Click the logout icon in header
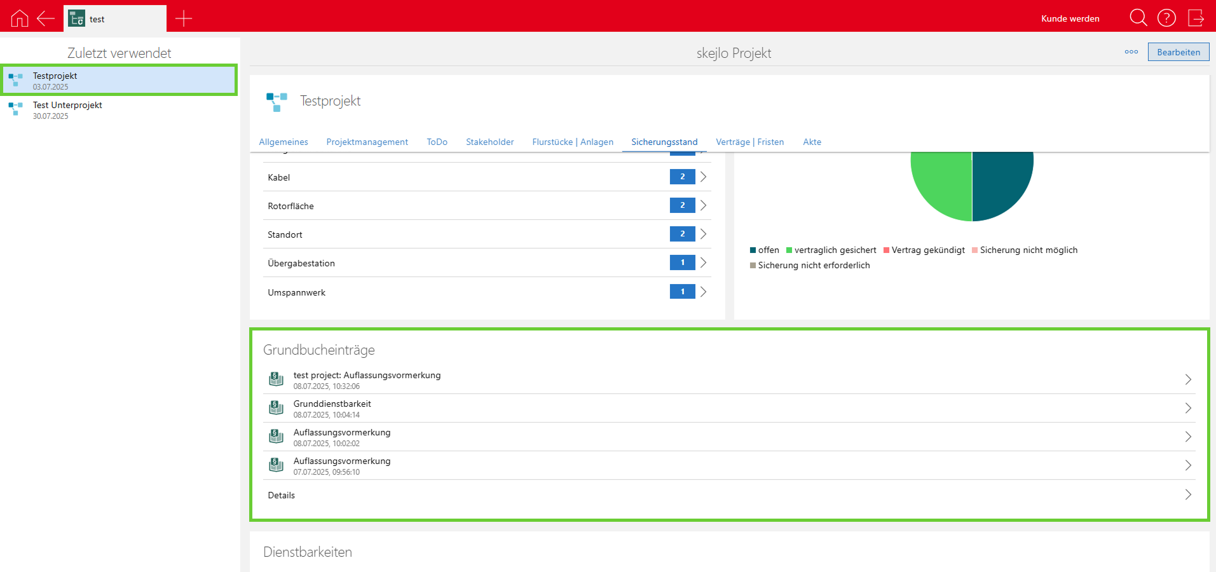The height and width of the screenshot is (572, 1216). (1196, 18)
